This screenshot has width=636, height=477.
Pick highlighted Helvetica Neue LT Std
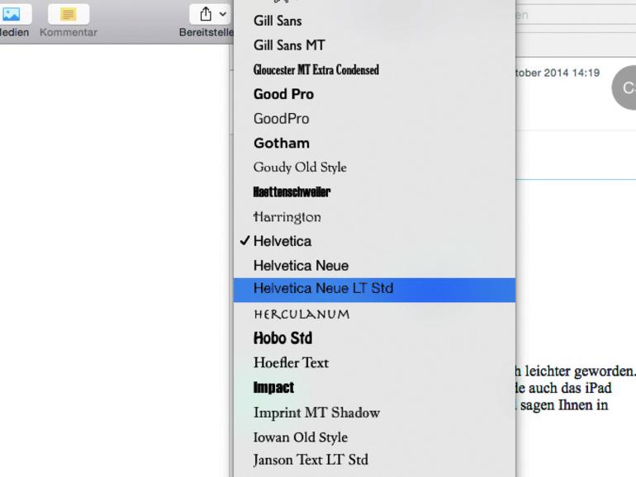coord(374,290)
